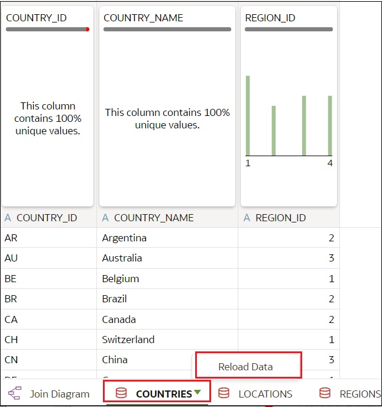
Task: Select the Argentina cell
Action: (167, 238)
